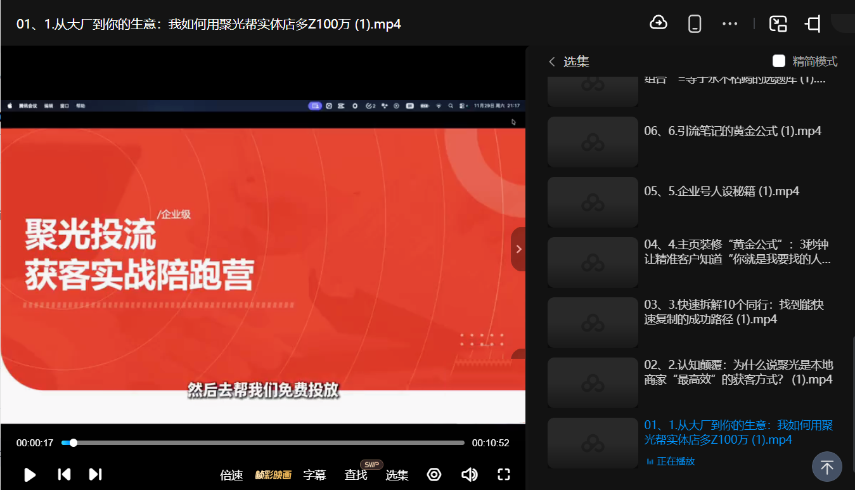Screen dimensions: 855x490
Task: Go back using the 选集 chevron
Action: [x=552, y=61]
